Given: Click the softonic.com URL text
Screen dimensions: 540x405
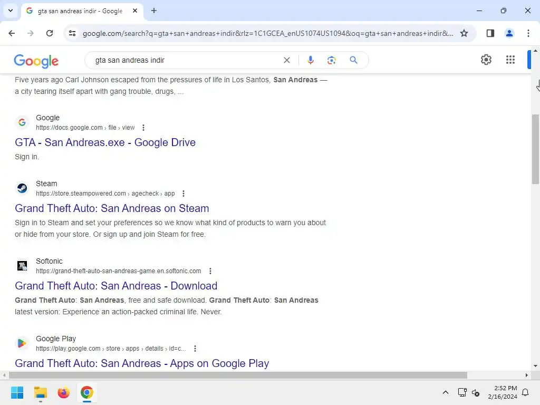Looking at the screenshot, I should coord(119,271).
